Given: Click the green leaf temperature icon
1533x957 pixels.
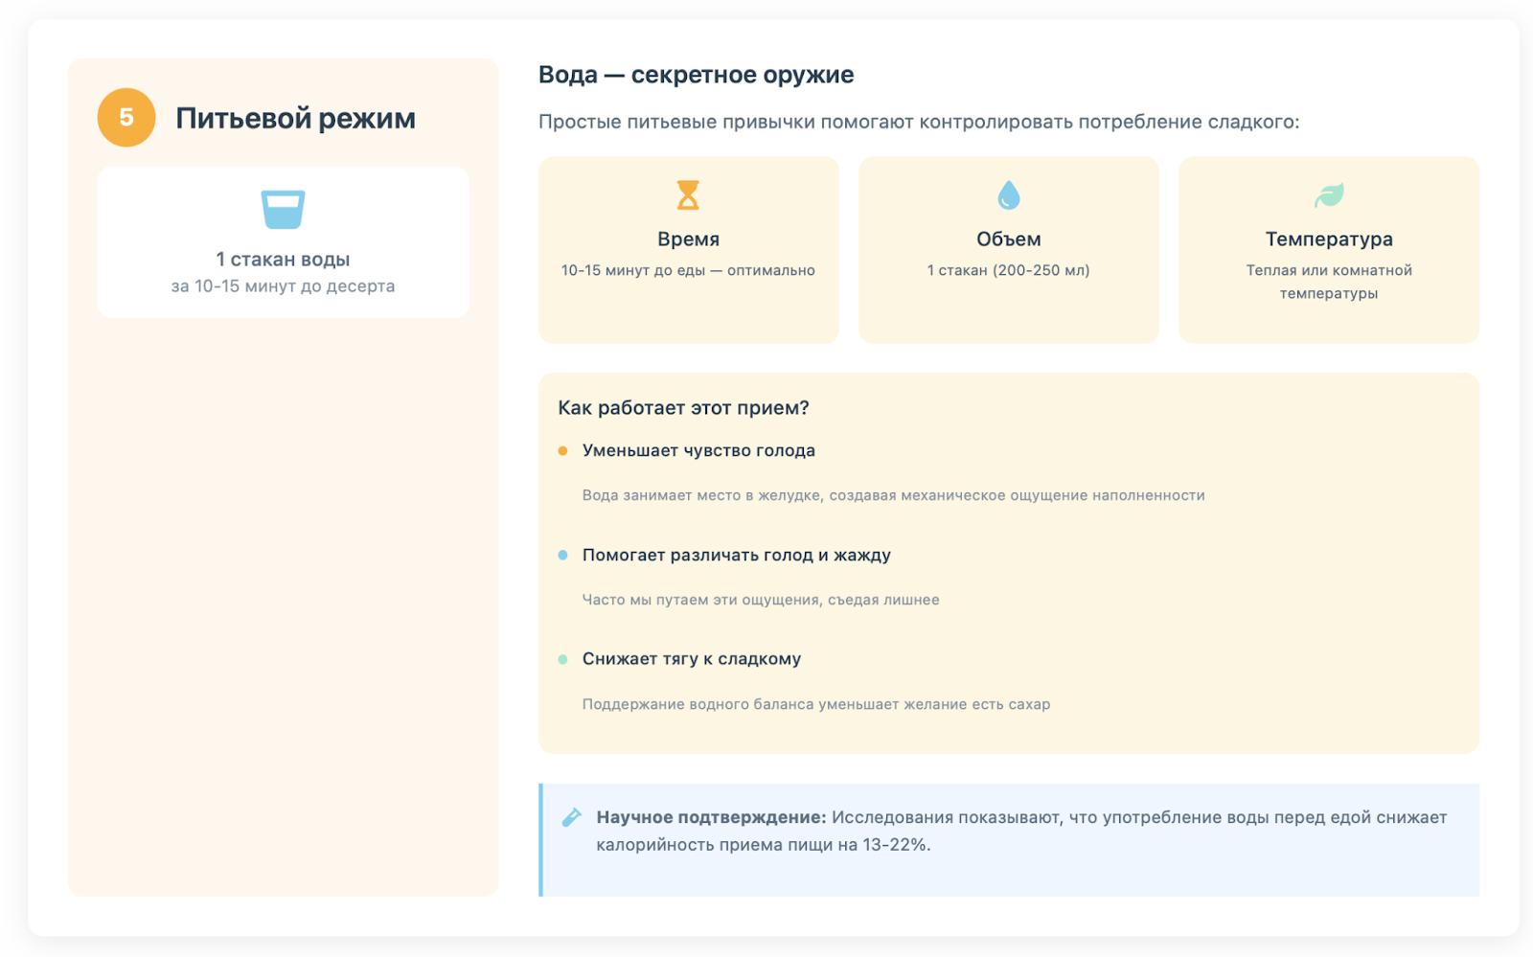Looking at the screenshot, I should click(x=1329, y=195).
